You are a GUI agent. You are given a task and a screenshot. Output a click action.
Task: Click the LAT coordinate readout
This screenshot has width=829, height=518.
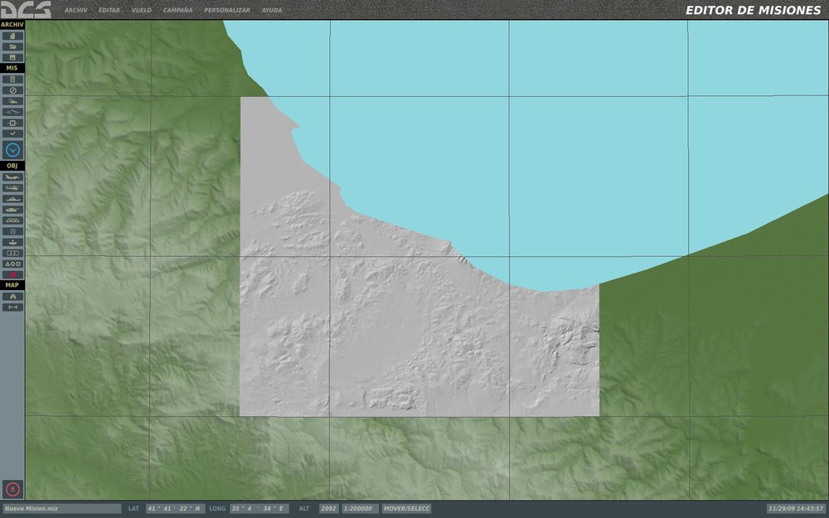pos(175,509)
